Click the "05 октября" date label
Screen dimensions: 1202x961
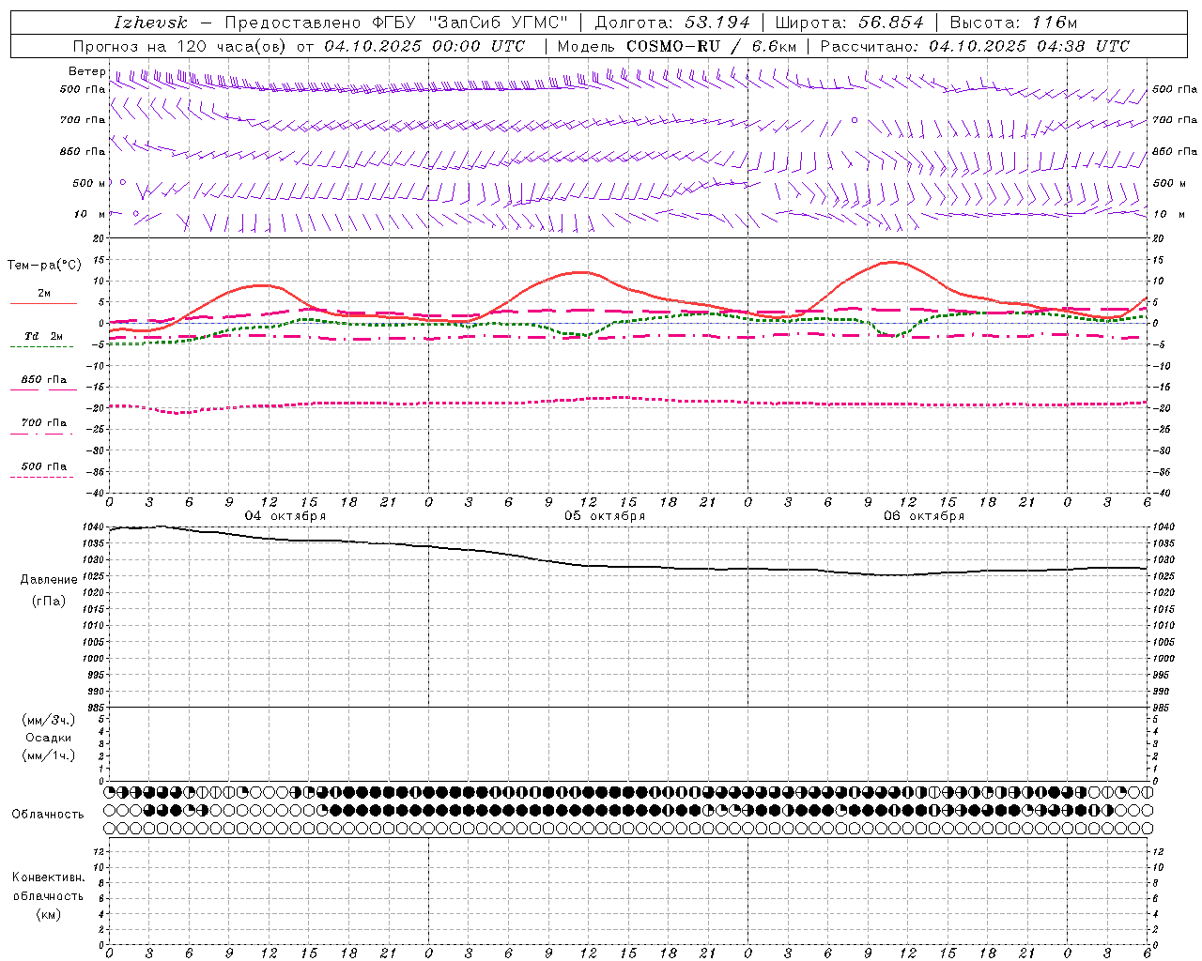(x=605, y=516)
